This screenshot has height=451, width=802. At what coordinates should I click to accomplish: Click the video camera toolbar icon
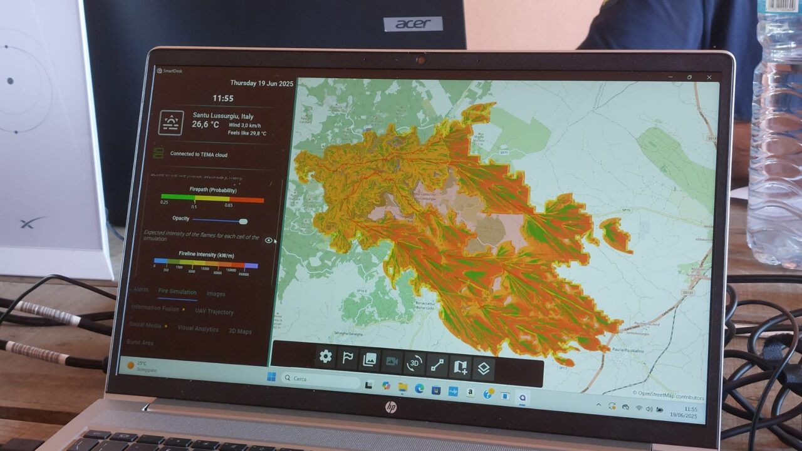point(392,362)
